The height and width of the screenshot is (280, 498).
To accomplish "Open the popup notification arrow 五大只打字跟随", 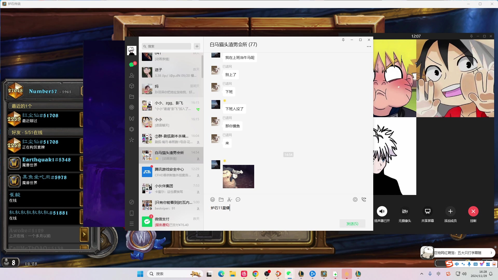I will click(x=491, y=253).
